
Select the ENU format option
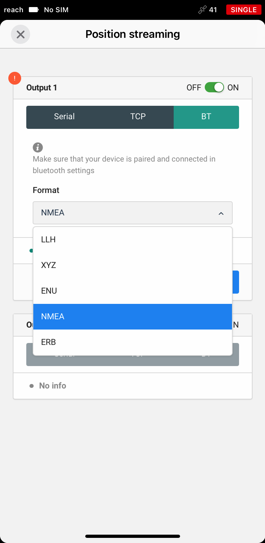(133, 291)
